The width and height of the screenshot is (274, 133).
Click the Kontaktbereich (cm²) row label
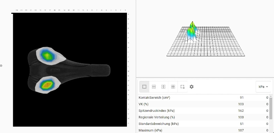(x=154, y=98)
